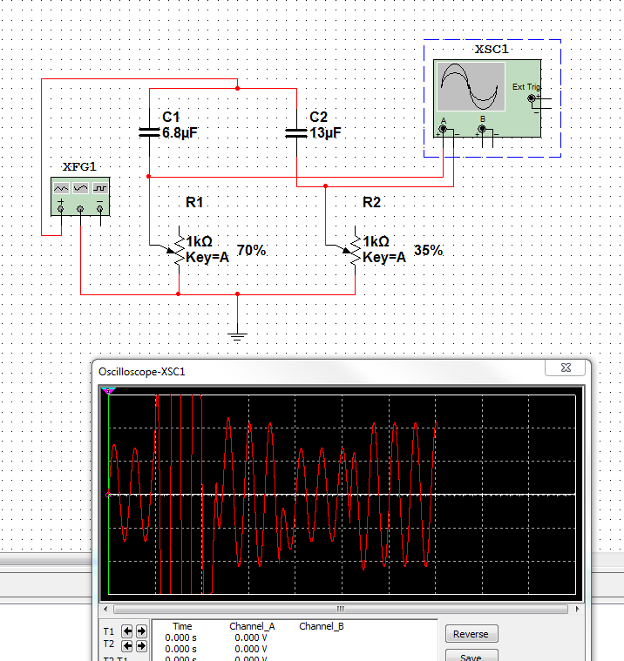Click the oscilloscope scrollbar right arrow

click(578, 609)
